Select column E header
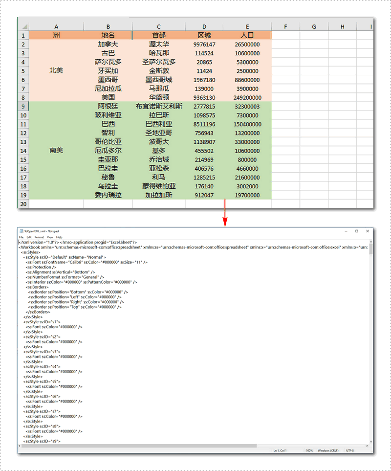Viewport: 391px width, 471px height. pos(247,26)
